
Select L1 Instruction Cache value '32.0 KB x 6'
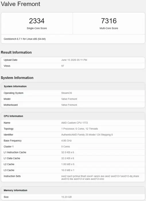click(68, 152)
